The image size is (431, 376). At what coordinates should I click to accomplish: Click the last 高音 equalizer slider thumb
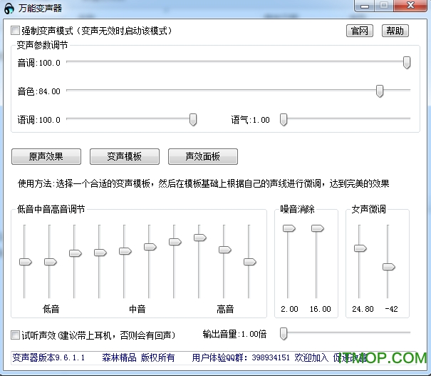249,262
